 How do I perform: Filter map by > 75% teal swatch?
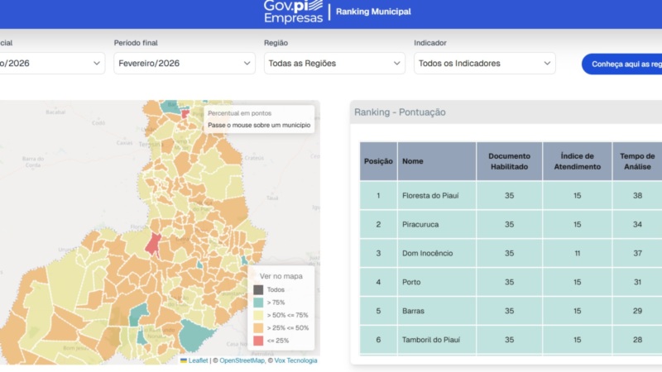coord(258,303)
